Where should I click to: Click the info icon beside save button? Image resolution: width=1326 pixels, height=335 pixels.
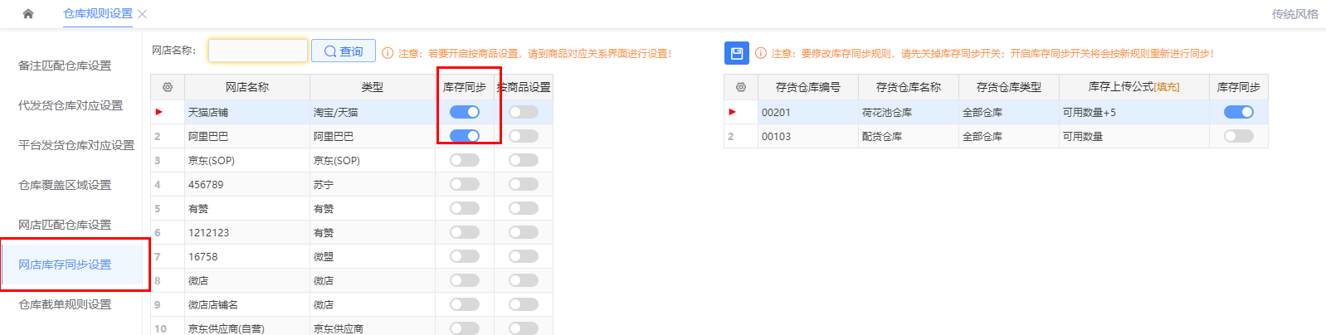pyautogui.click(x=761, y=53)
